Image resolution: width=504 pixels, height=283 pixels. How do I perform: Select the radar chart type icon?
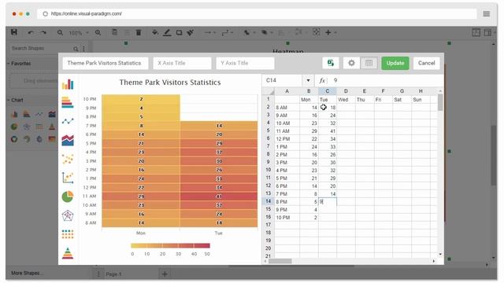[68, 215]
